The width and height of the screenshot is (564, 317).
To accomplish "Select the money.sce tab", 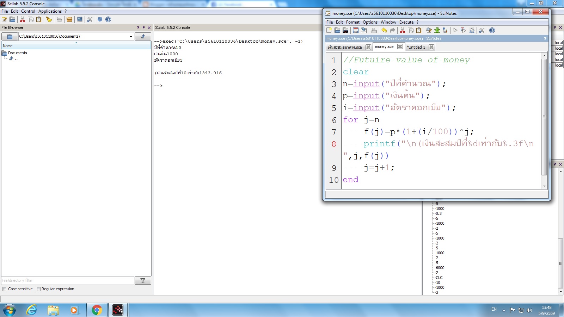I will (x=384, y=46).
